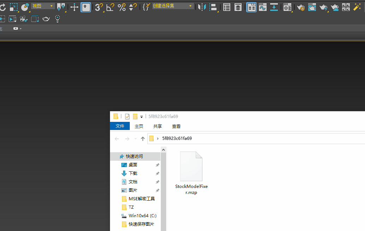Toggle Percent Snap
365x231 pixels.
(x=122, y=7)
